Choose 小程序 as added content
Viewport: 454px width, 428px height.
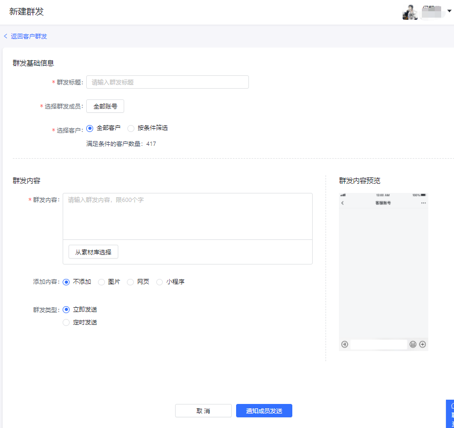[x=160, y=282]
